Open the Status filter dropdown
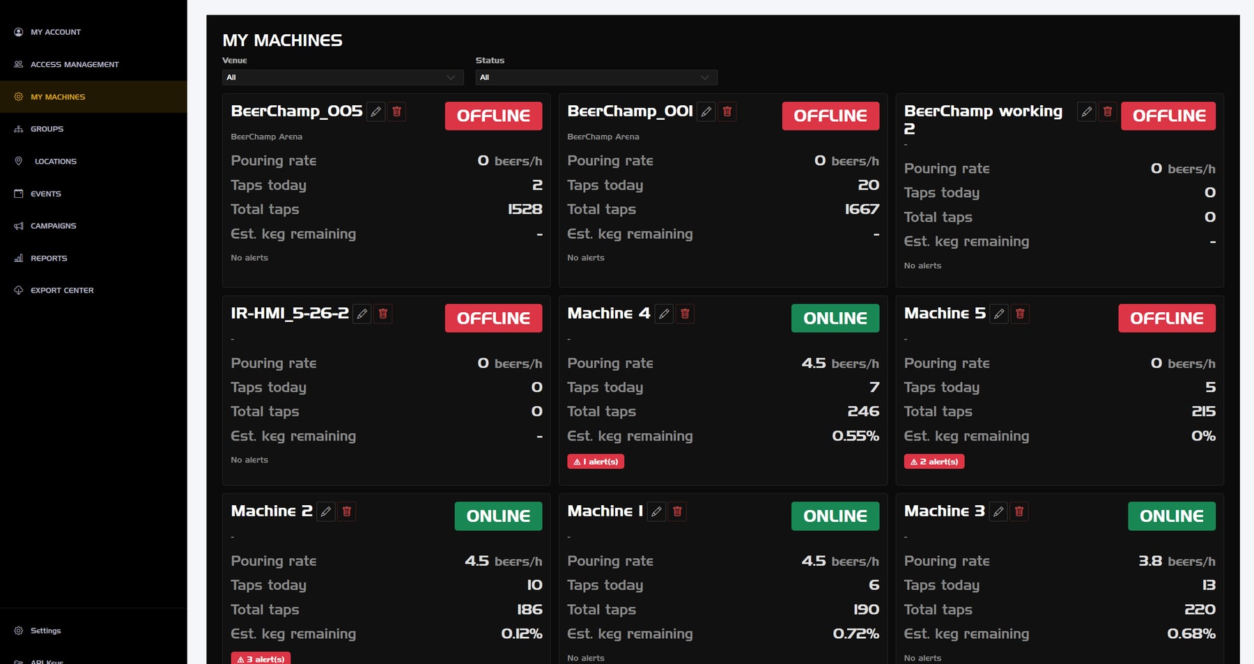 pos(596,77)
